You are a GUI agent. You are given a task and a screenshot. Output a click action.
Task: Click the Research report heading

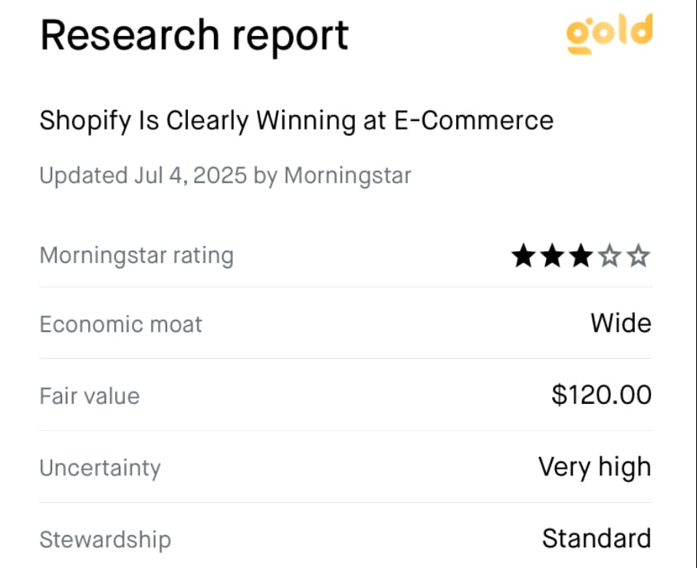coord(194,37)
